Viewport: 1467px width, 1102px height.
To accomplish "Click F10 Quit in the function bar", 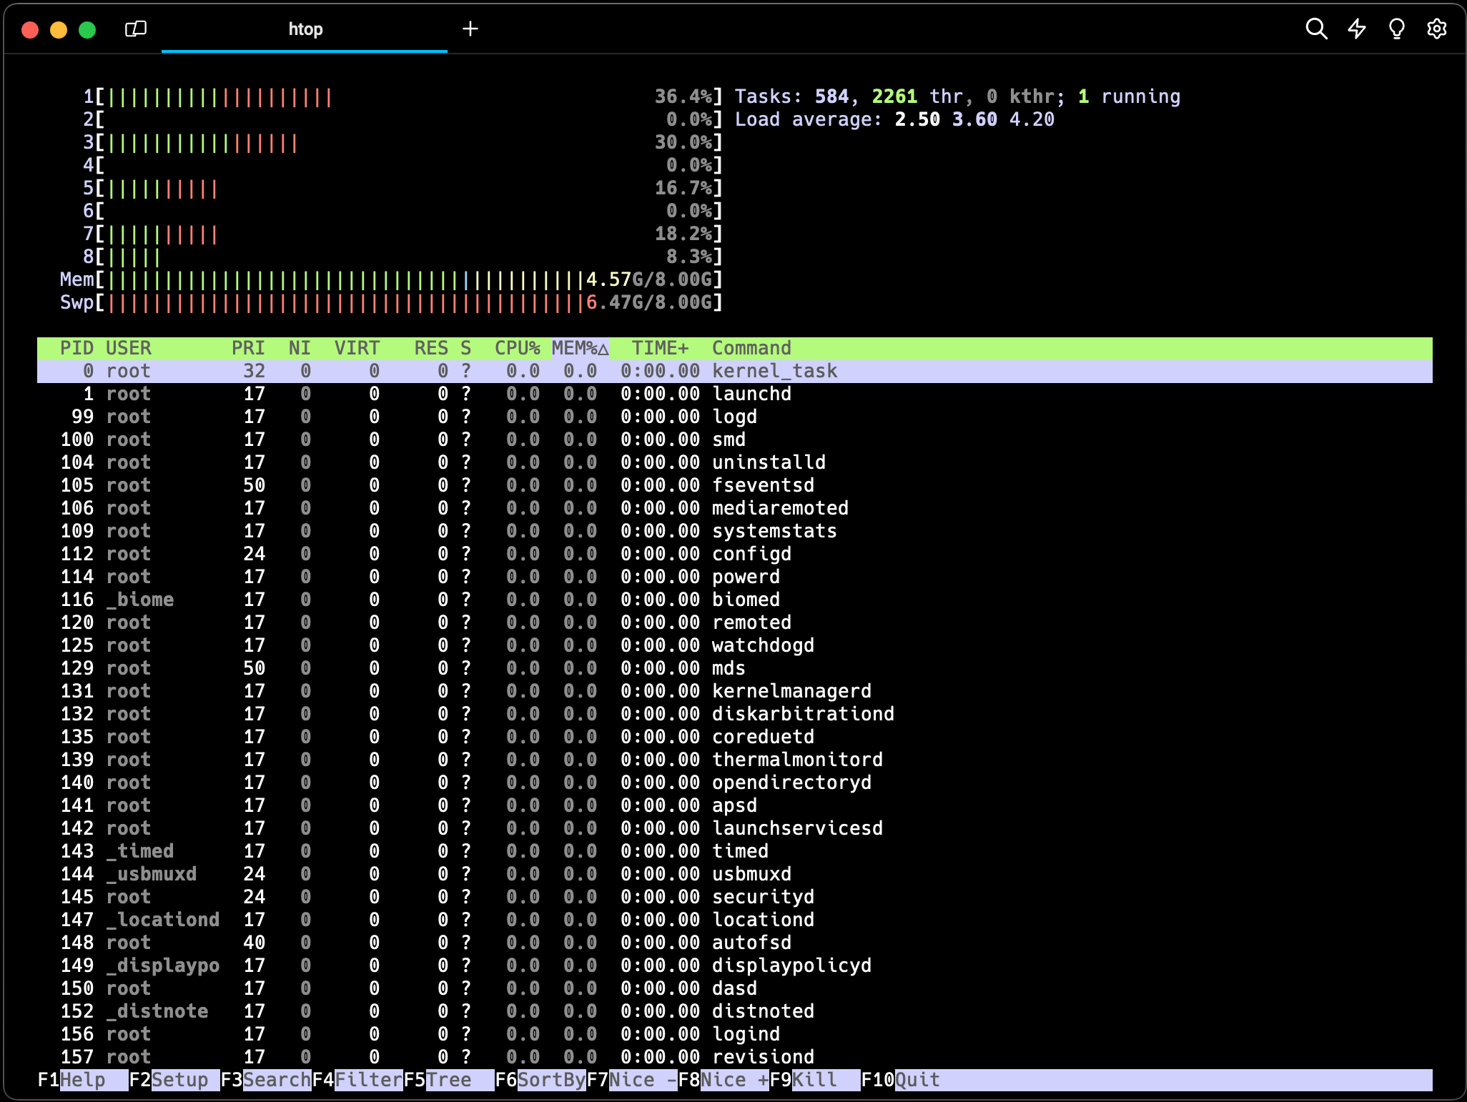I will tap(901, 1080).
